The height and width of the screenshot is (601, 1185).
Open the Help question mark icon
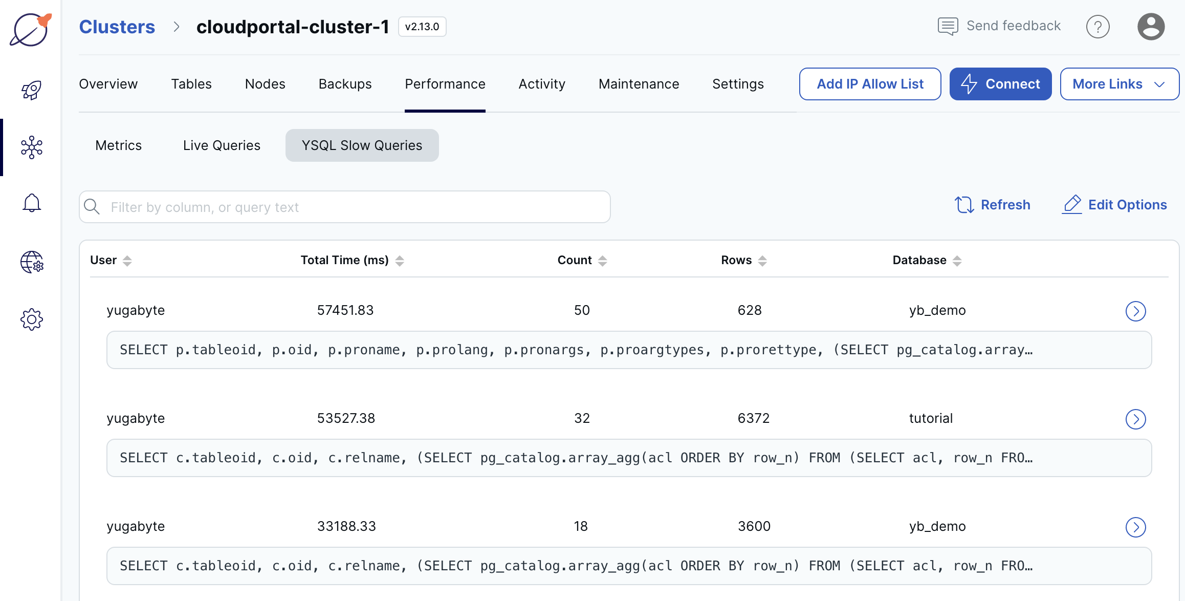(x=1098, y=26)
